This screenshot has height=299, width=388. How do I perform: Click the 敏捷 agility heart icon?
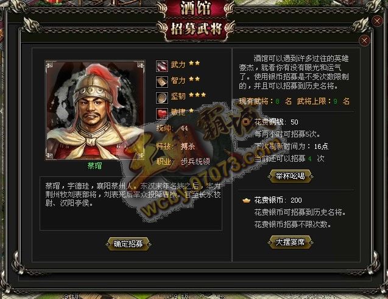click(x=162, y=113)
